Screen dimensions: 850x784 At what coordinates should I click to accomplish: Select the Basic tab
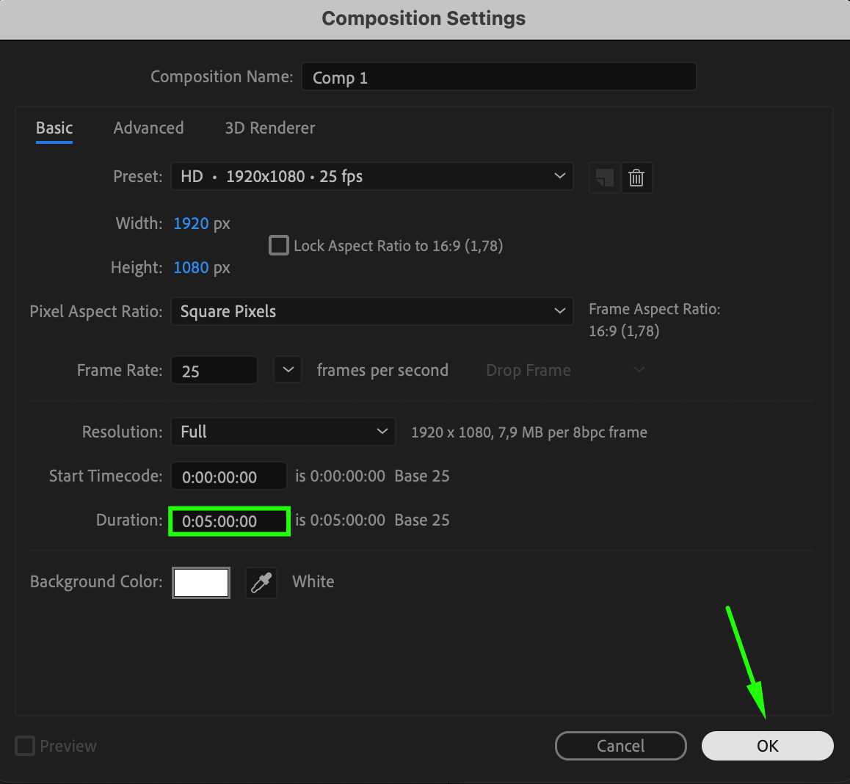[x=54, y=128]
